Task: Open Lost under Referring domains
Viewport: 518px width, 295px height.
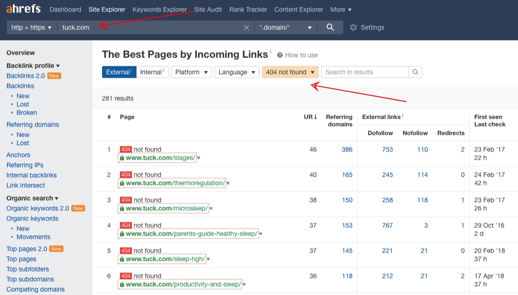Action: tap(23, 143)
